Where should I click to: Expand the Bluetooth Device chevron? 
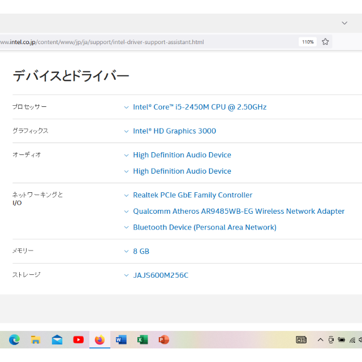pyautogui.click(x=126, y=227)
